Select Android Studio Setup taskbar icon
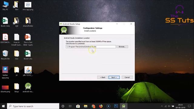This screenshot has width=194, height=109. [124, 106]
